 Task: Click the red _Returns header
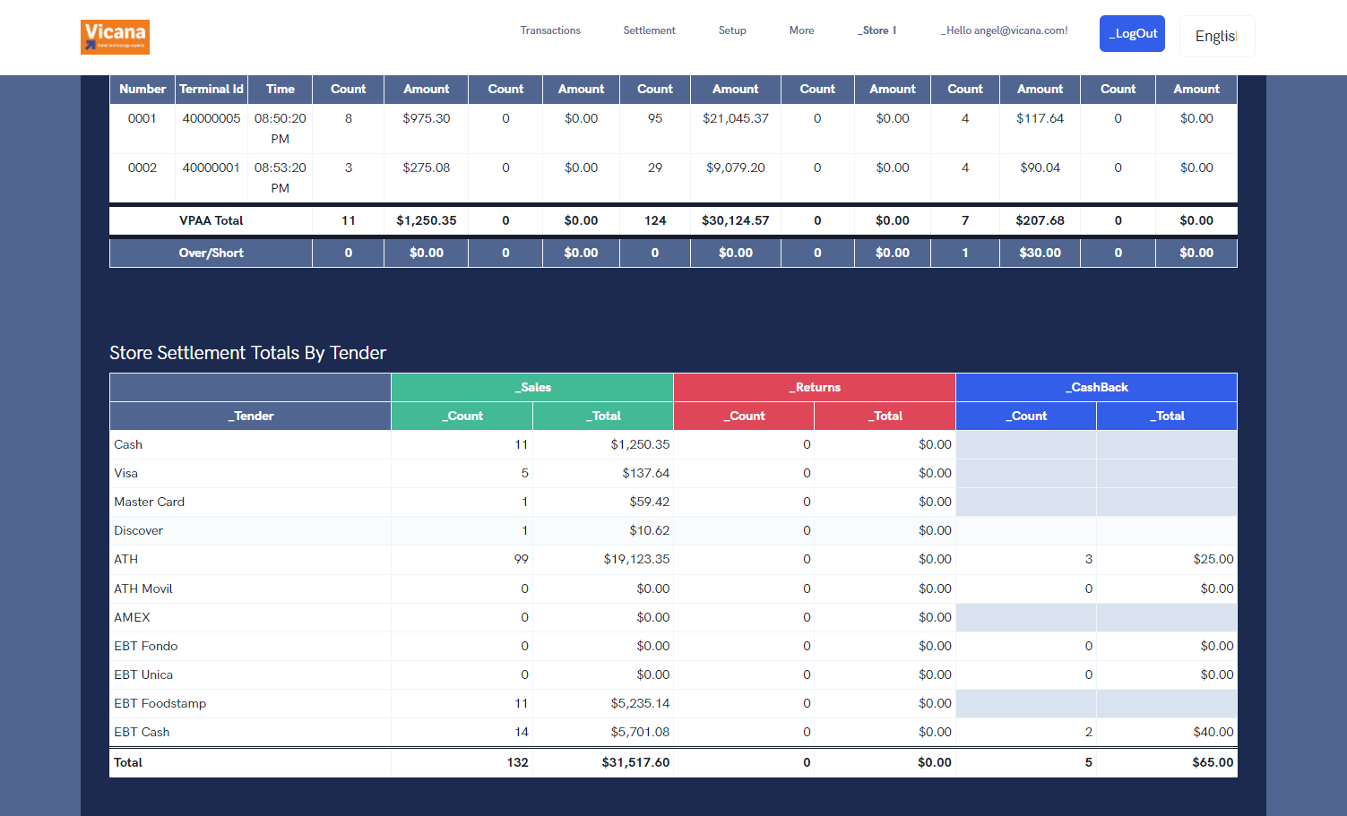click(x=815, y=387)
